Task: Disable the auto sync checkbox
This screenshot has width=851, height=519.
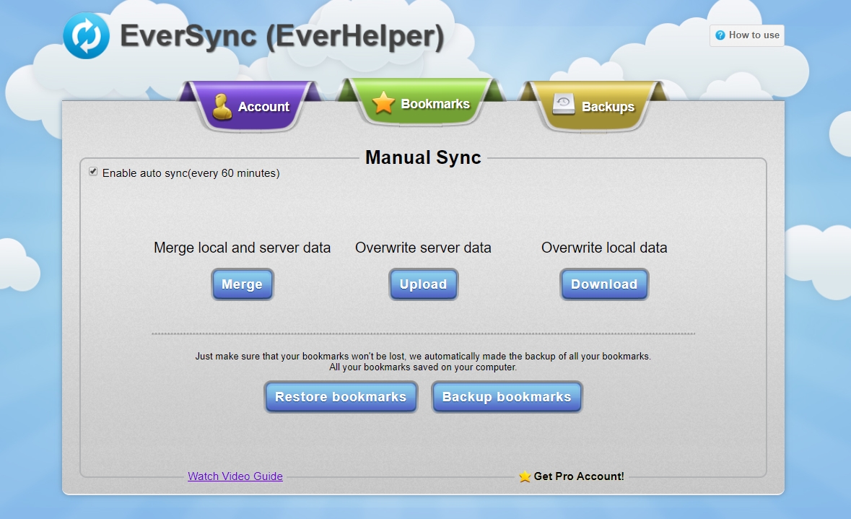Action: tap(93, 172)
